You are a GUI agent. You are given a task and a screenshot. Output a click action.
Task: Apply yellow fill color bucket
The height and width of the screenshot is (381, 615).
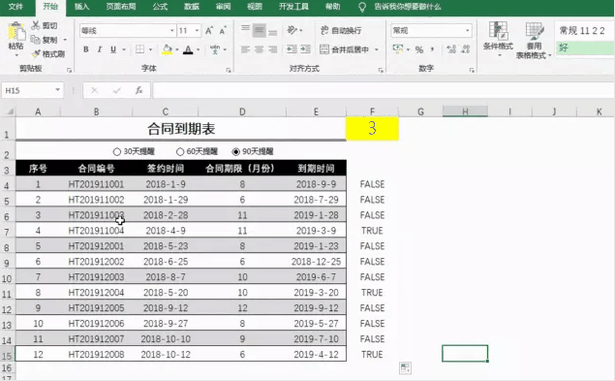[168, 49]
